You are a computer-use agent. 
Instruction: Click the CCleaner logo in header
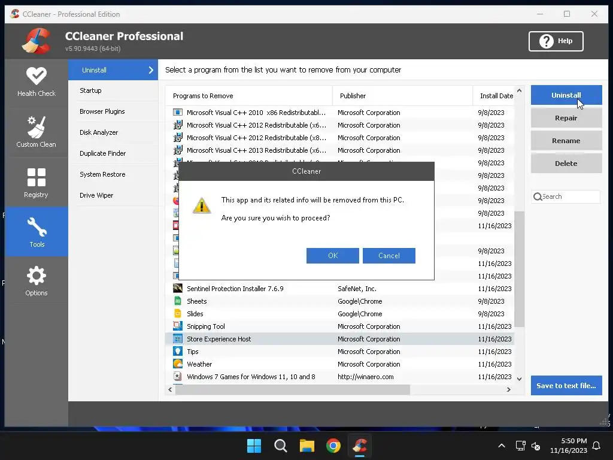click(37, 41)
